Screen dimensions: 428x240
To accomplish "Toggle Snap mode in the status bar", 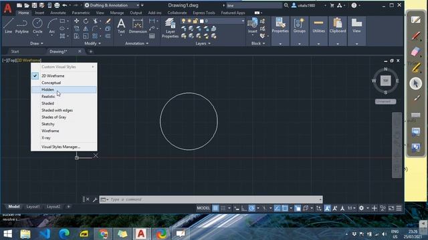I will click(223, 208).
